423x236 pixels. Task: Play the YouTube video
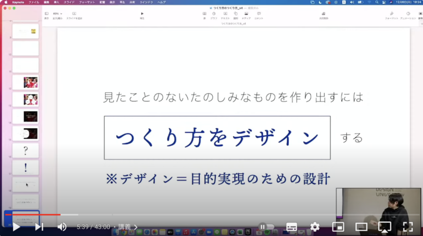(x=16, y=226)
